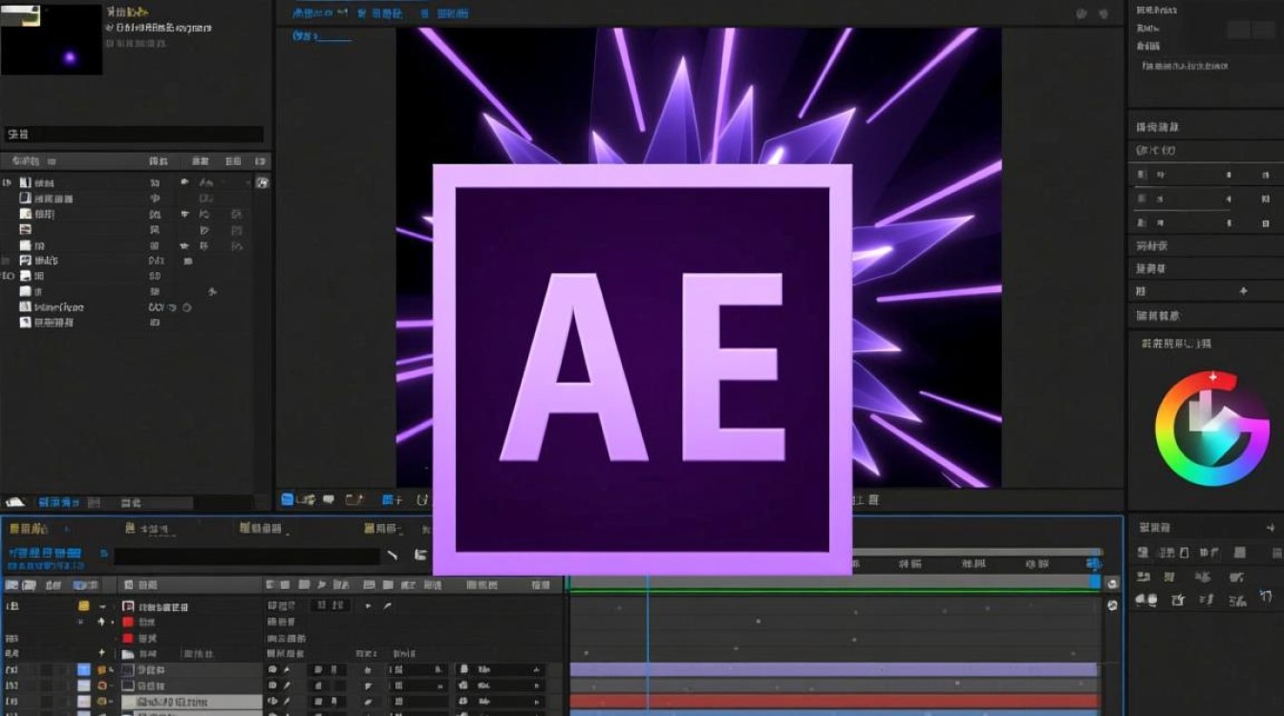Click the red label swatch in second timeline row
Viewport: 1284px width, 716px height.
pyautogui.click(x=127, y=621)
